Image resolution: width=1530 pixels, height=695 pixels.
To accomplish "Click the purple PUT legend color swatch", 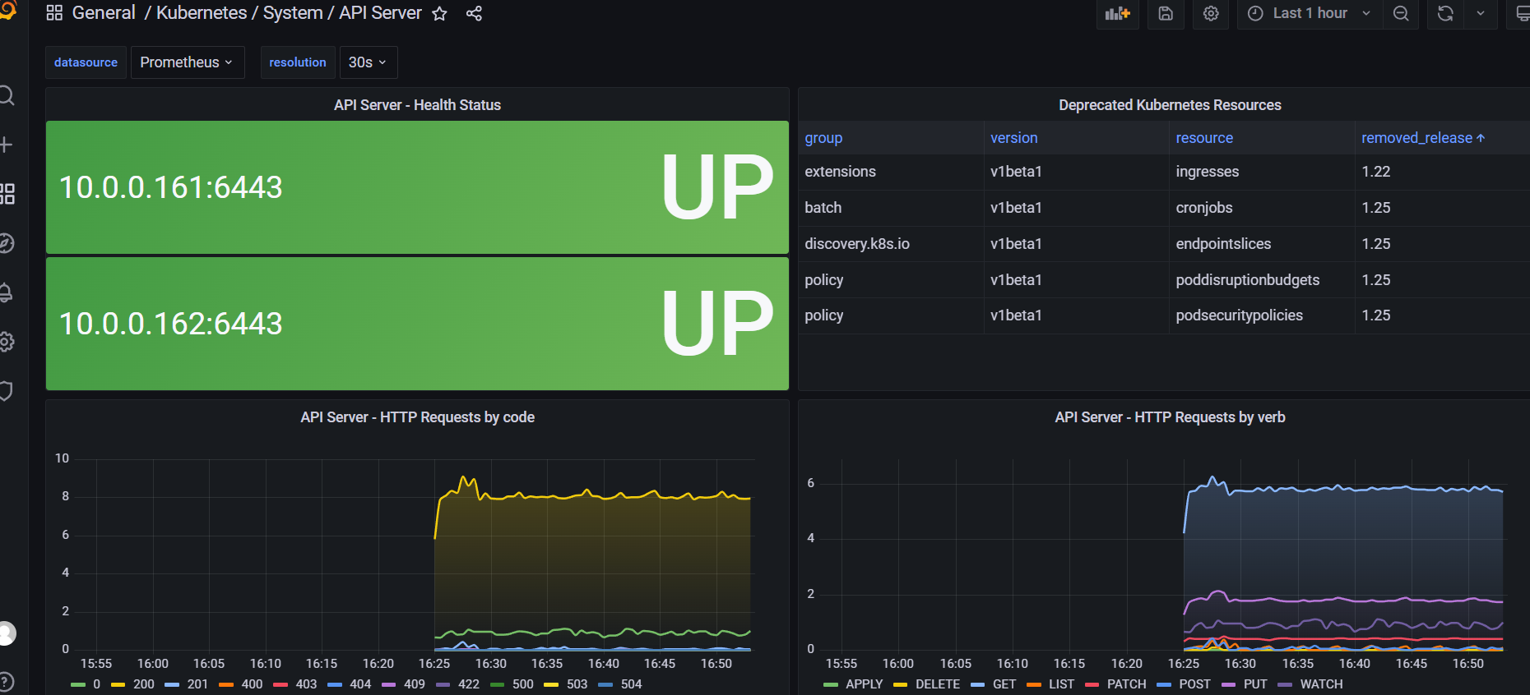I will 1229,684.
